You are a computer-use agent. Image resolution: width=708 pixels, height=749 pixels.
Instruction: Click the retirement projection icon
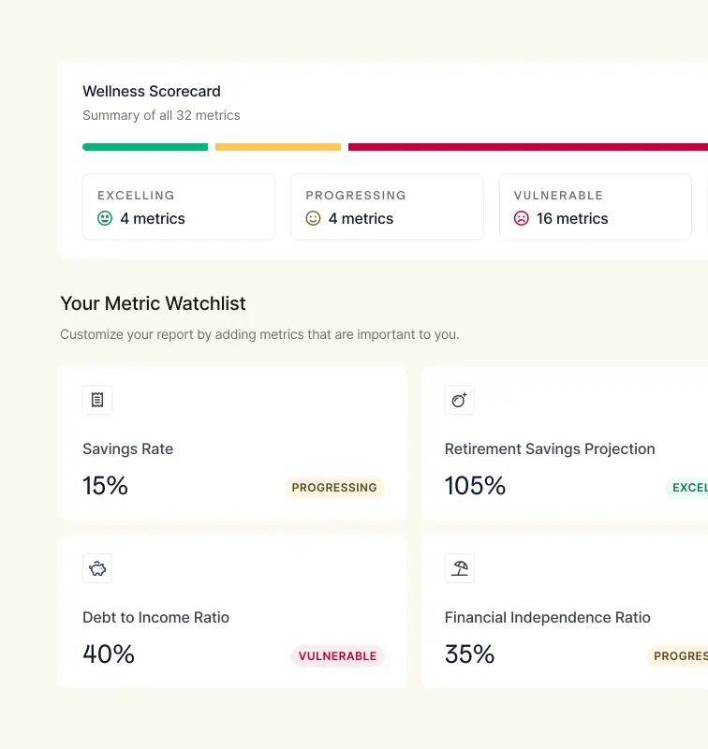pos(459,400)
